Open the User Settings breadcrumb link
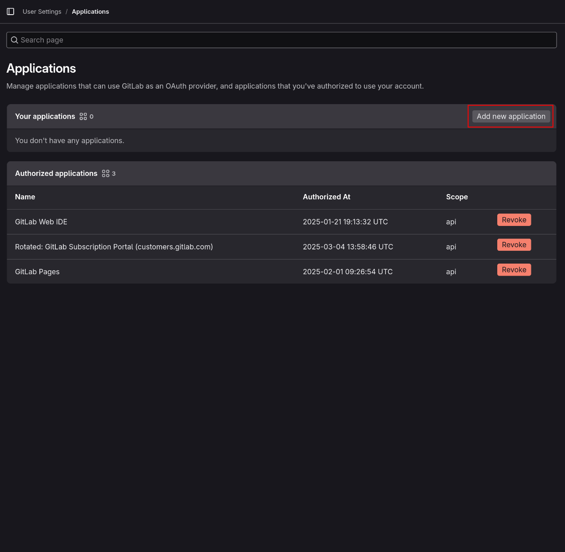Image resolution: width=565 pixels, height=552 pixels. point(42,12)
